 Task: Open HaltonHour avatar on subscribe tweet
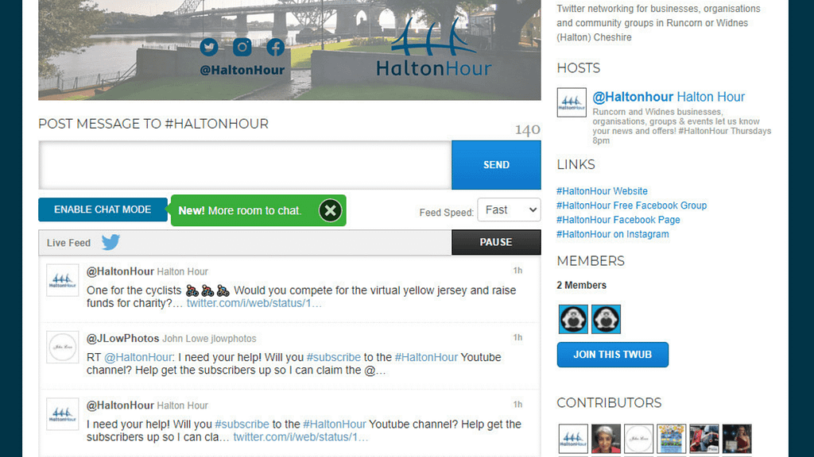(x=62, y=414)
